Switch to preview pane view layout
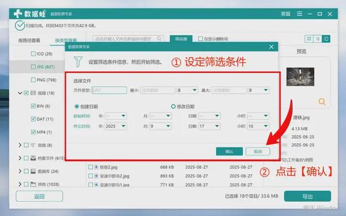The image size is (346, 216). (x=326, y=39)
